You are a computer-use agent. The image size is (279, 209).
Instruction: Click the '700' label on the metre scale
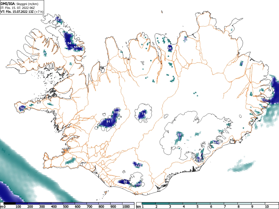[x=89, y=207]
